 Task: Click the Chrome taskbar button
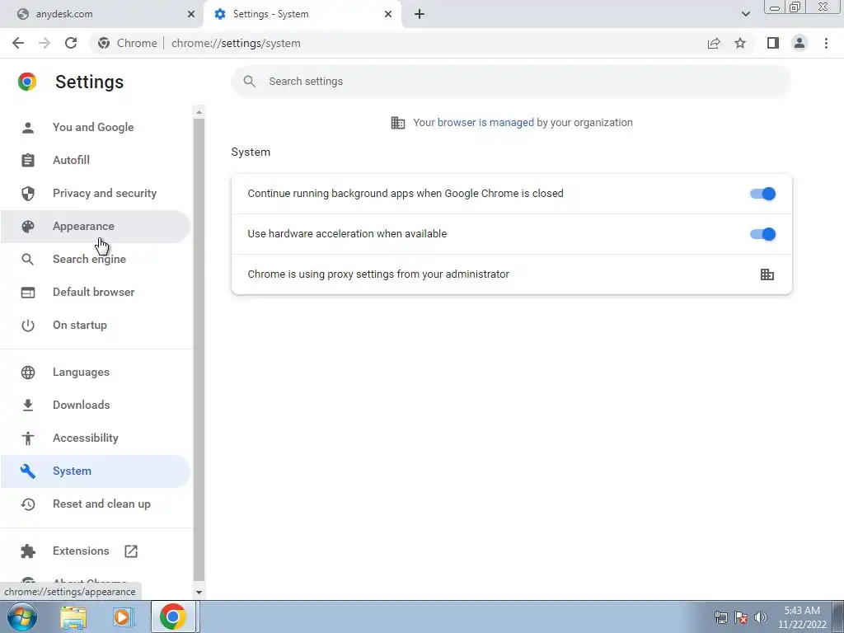[173, 617]
